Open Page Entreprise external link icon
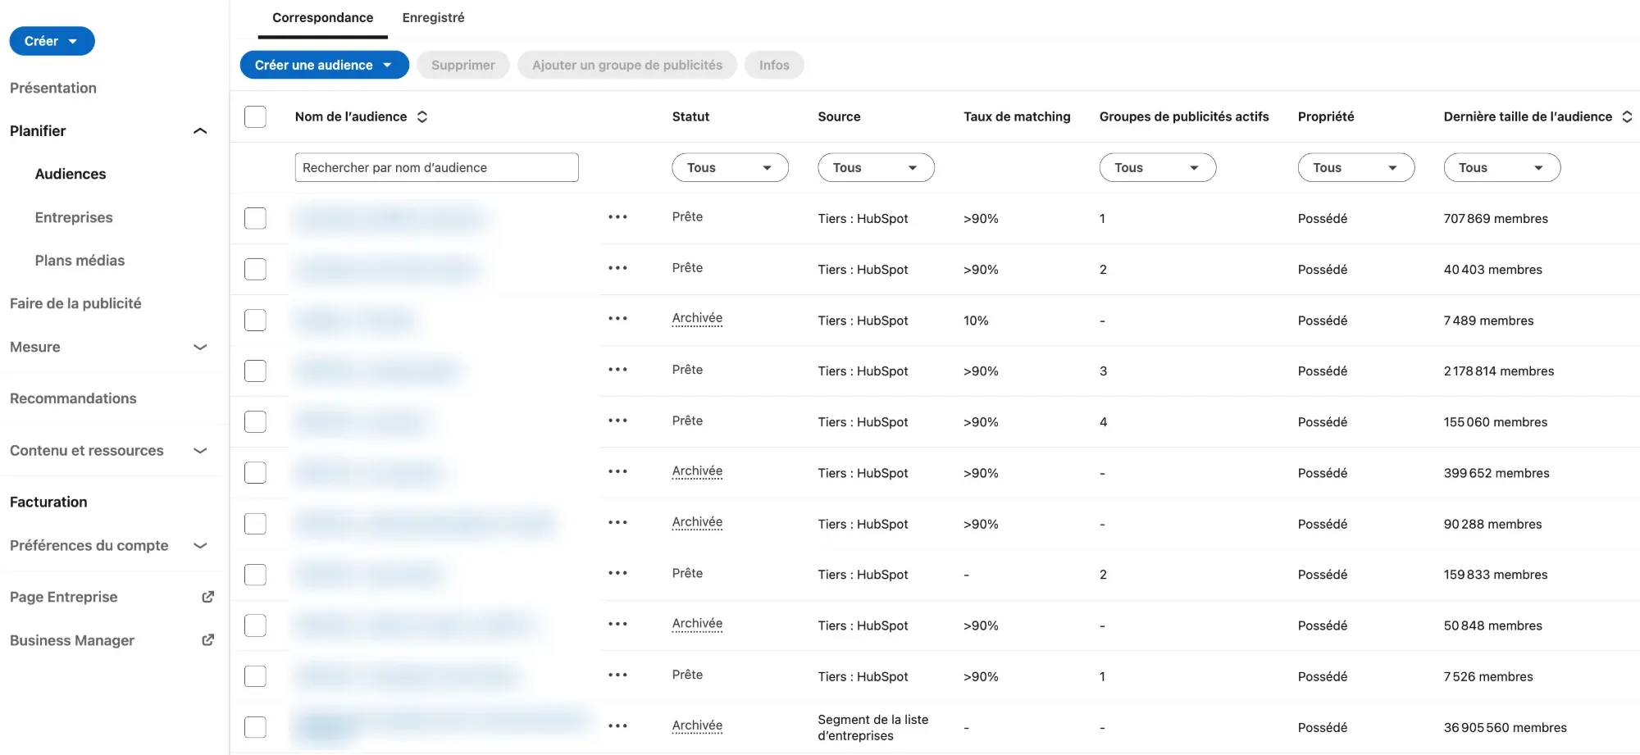1640x755 pixels. (207, 597)
